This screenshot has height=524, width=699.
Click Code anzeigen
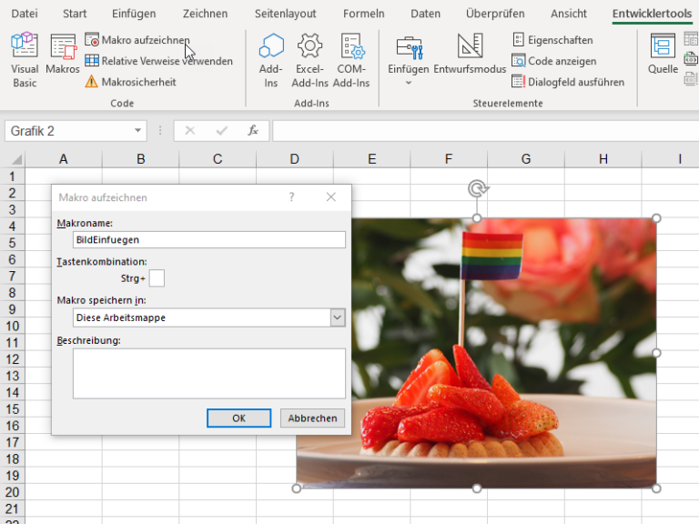click(x=554, y=61)
